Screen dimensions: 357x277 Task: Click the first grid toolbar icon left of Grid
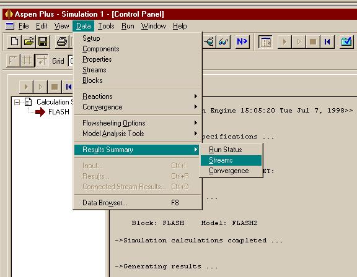click(13, 61)
